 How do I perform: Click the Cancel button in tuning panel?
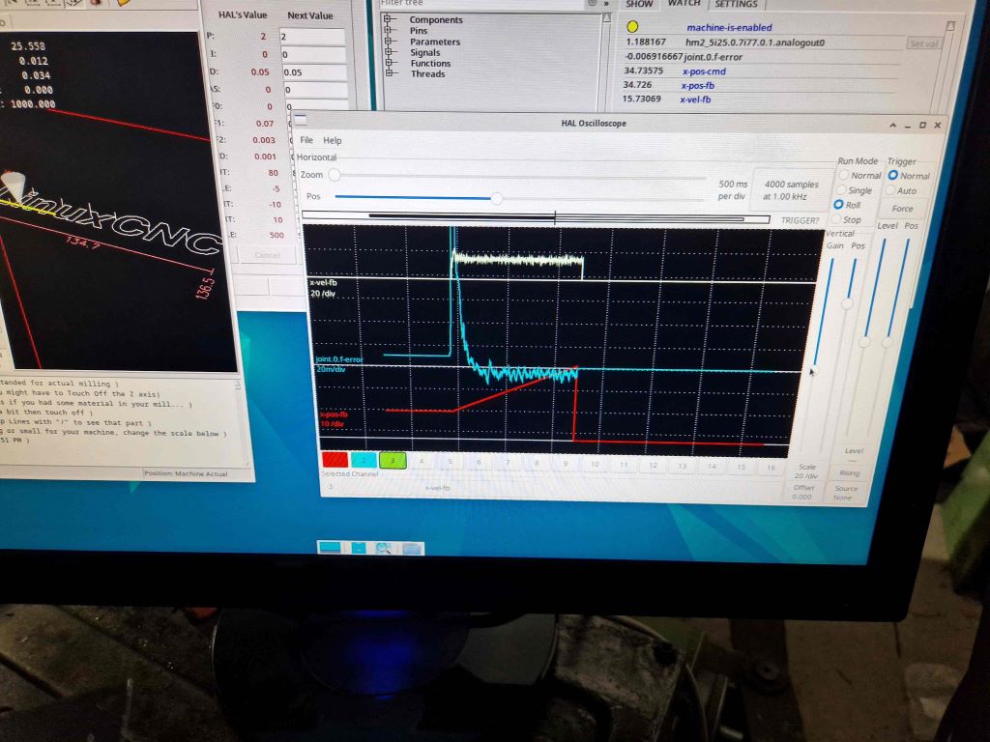point(267,255)
